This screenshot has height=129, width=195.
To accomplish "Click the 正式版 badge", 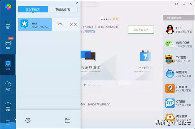I will [89, 32].
